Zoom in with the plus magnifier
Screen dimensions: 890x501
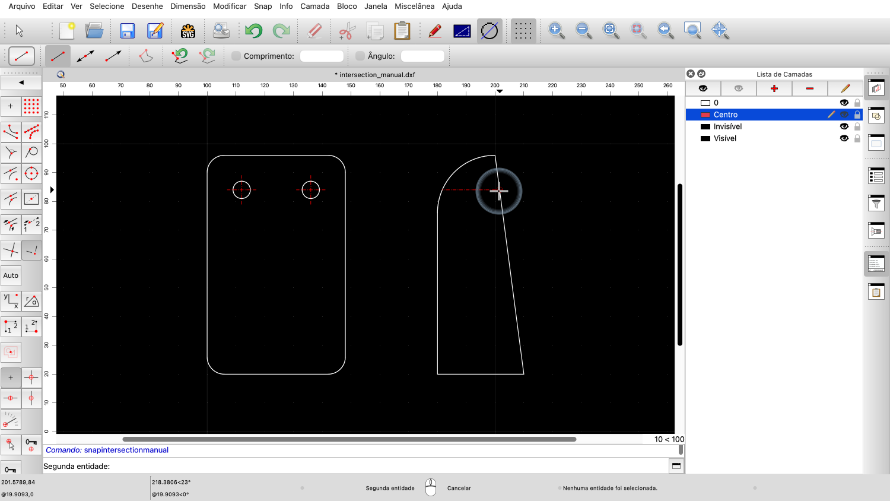click(x=556, y=30)
